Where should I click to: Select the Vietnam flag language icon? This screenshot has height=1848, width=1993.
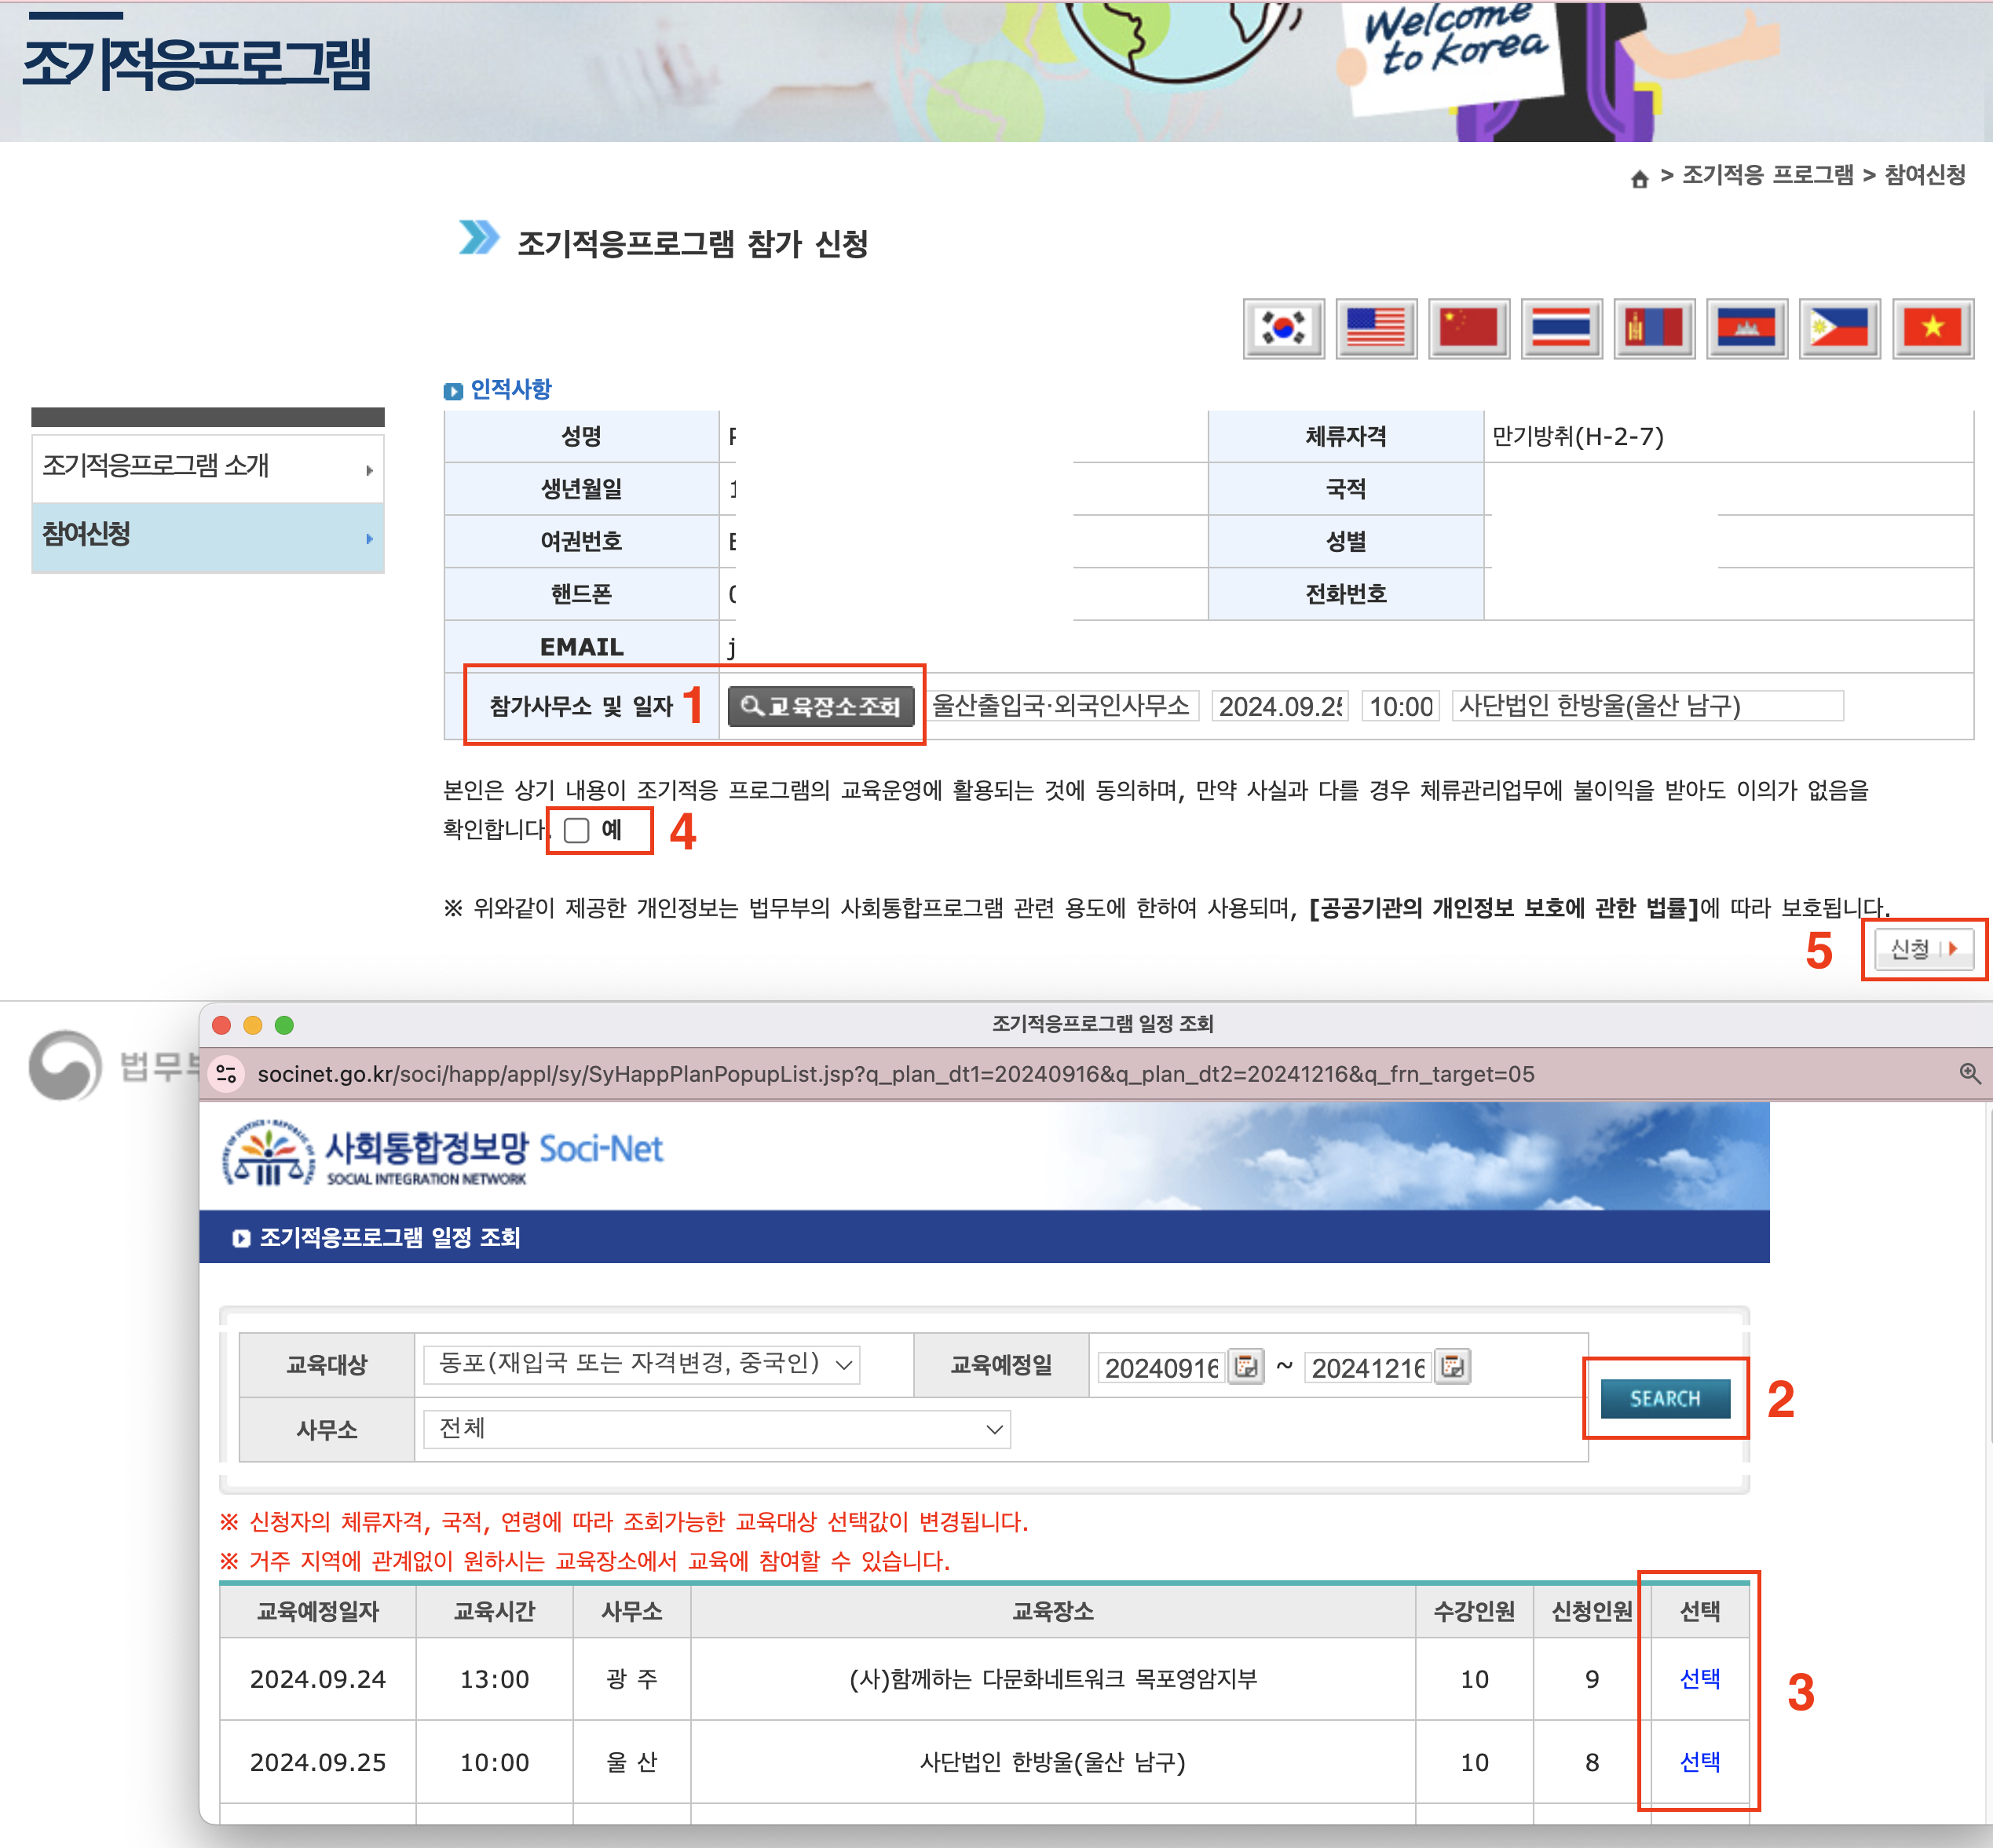click(1932, 328)
